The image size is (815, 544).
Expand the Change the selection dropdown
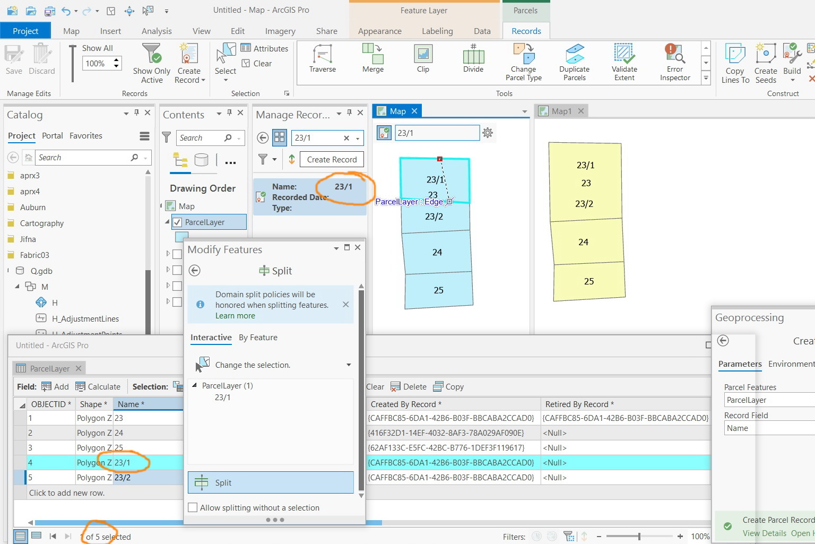click(x=349, y=365)
